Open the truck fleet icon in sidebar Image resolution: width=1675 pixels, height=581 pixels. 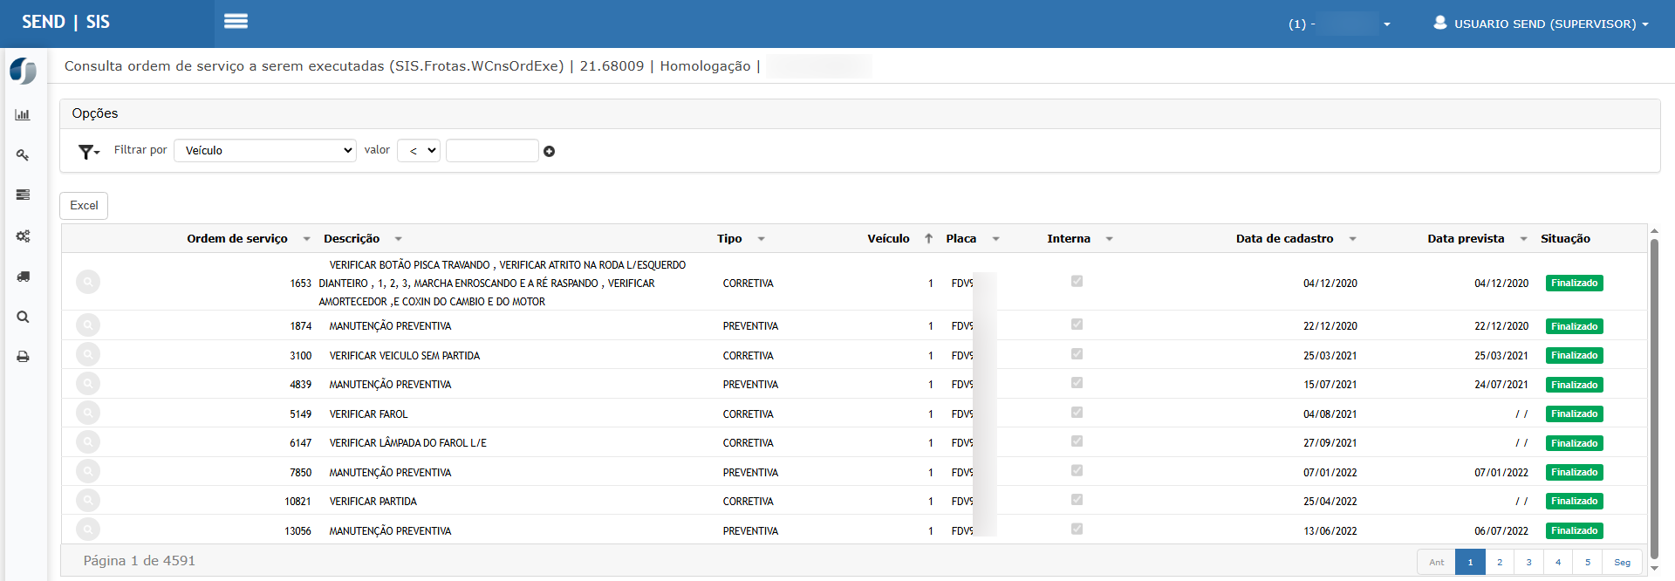(23, 277)
